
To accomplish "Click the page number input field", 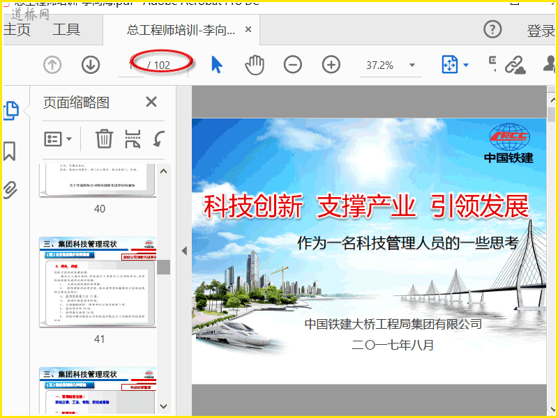I will click(x=131, y=65).
